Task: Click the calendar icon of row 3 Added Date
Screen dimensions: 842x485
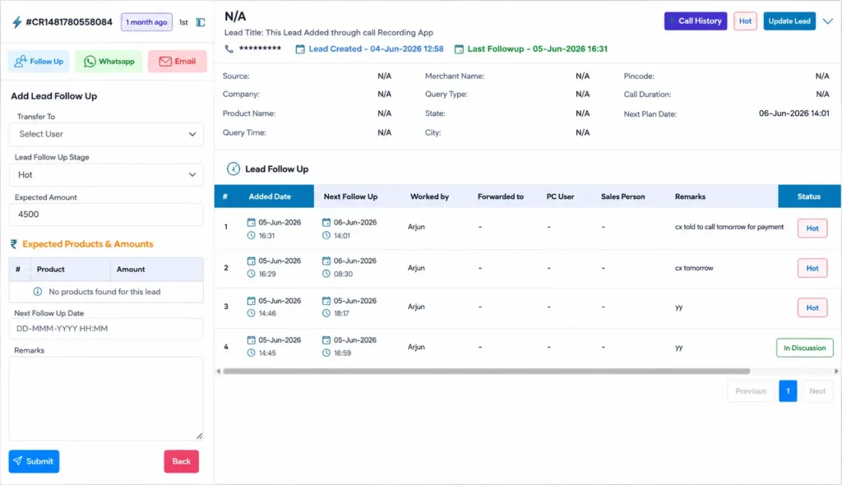Action: tap(252, 301)
